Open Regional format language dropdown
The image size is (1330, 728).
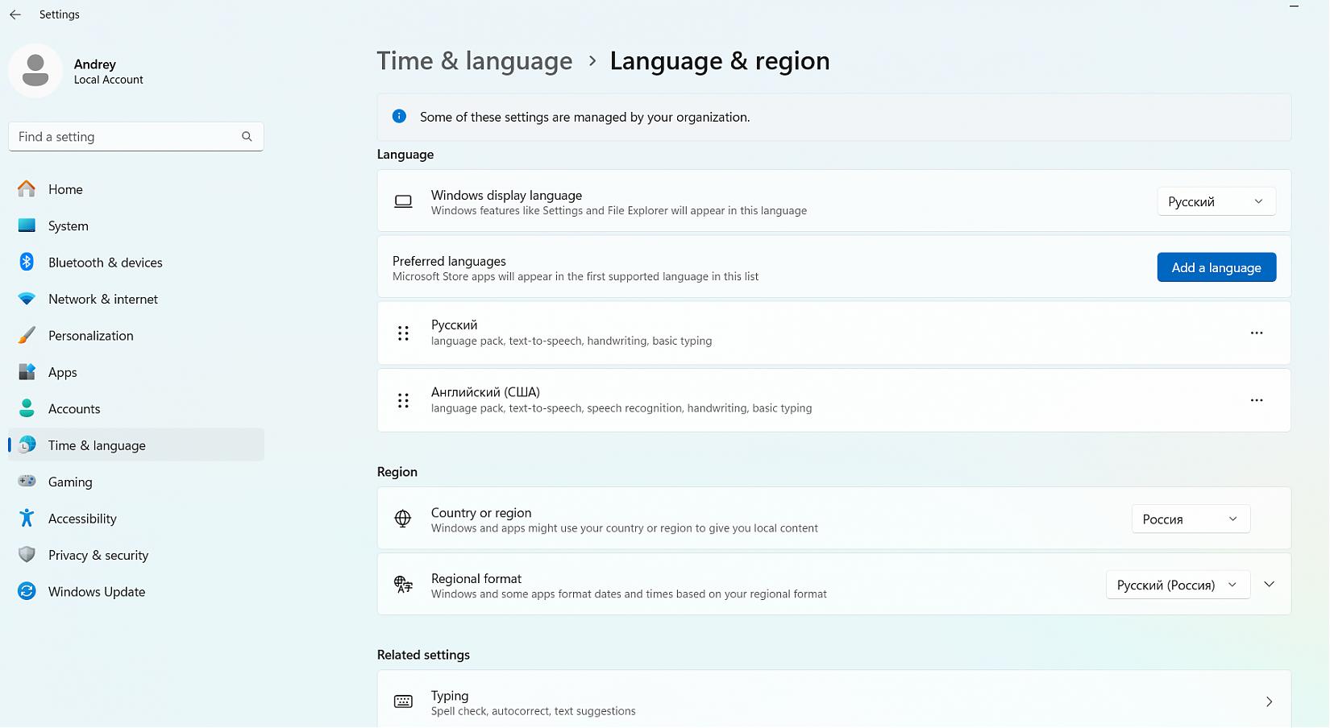pyautogui.click(x=1177, y=585)
